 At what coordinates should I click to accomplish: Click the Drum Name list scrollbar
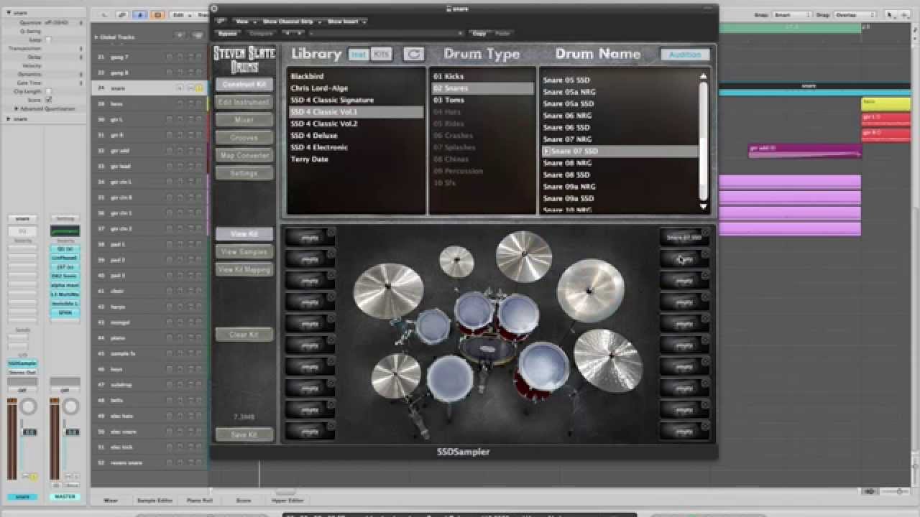(x=703, y=141)
